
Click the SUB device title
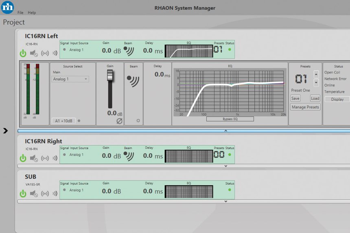31,177
